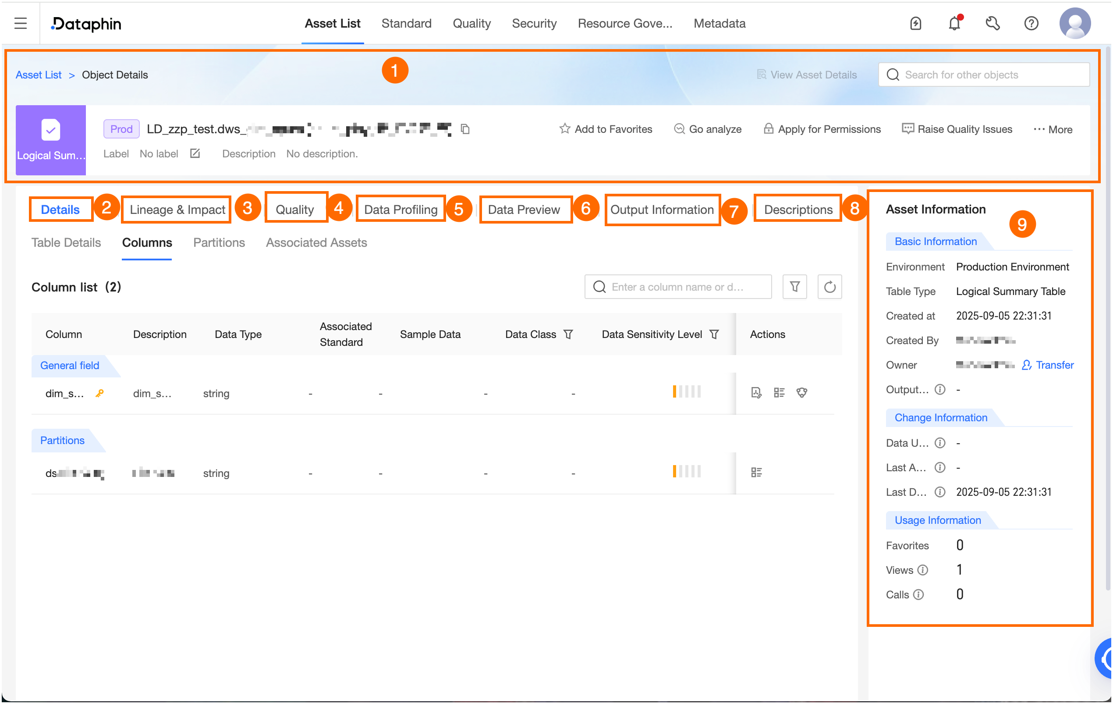The height and width of the screenshot is (704, 1113).
Task: Show info tooltip for Last A… field
Action: tap(939, 467)
